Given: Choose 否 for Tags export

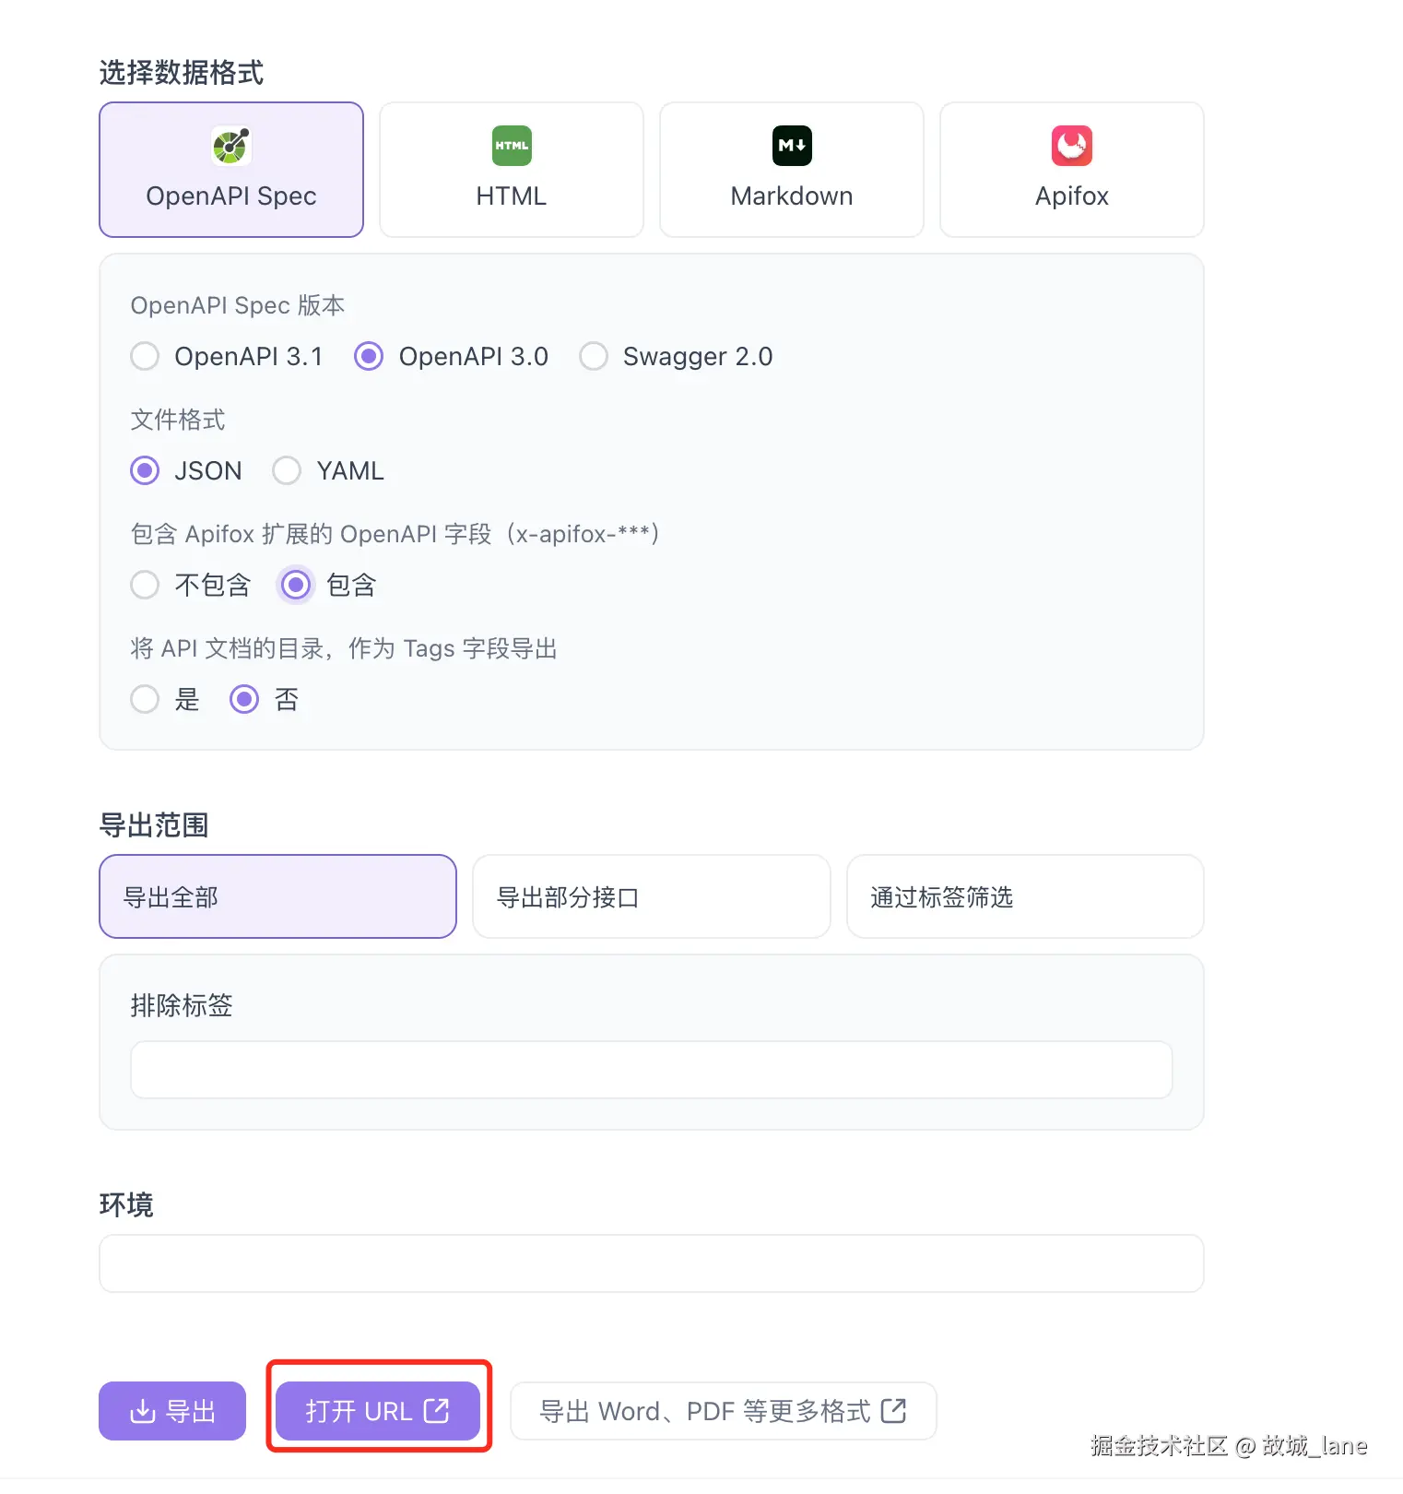Looking at the screenshot, I should tap(244, 699).
